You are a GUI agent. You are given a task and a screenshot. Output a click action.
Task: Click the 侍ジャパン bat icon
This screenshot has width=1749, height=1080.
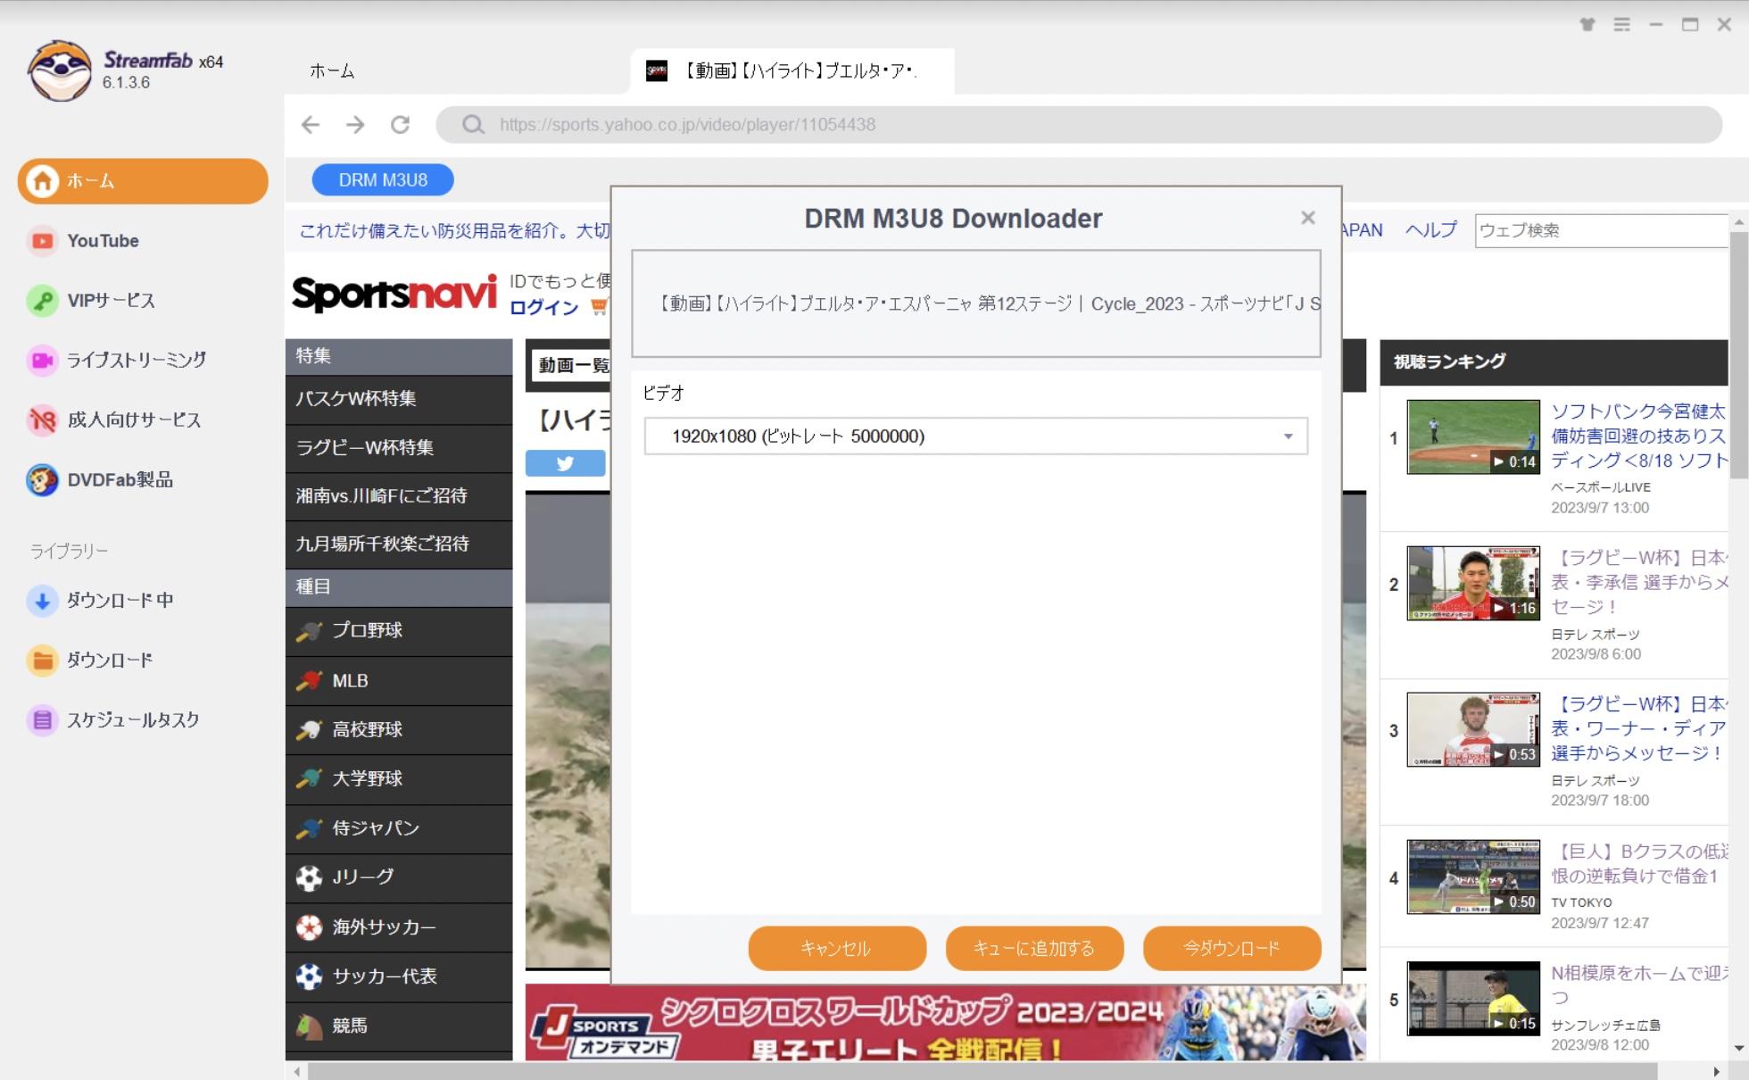309,829
